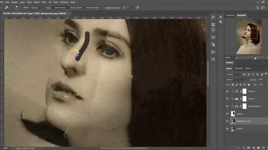Click the Navigator zoom percentage field
The width and height of the screenshot is (268, 150).
point(228,57)
